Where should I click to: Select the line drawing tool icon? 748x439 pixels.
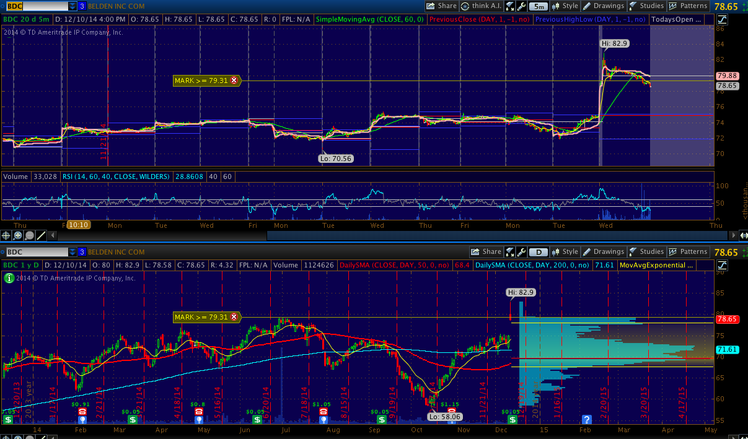[41, 235]
